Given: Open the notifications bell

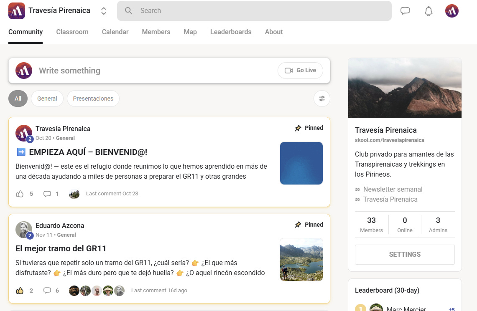Looking at the screenshot, I should click(429, 11).
